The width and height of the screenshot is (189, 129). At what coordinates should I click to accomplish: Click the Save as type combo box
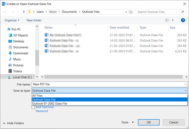(x=109, y=91)
